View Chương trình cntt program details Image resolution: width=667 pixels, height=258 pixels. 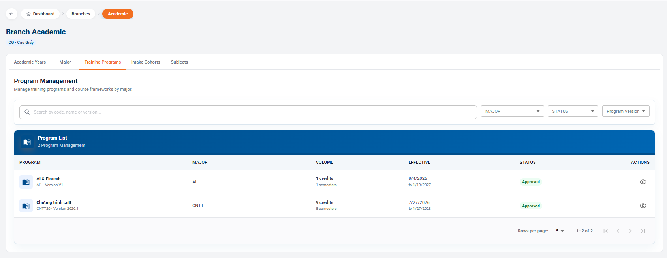(643, 206)
